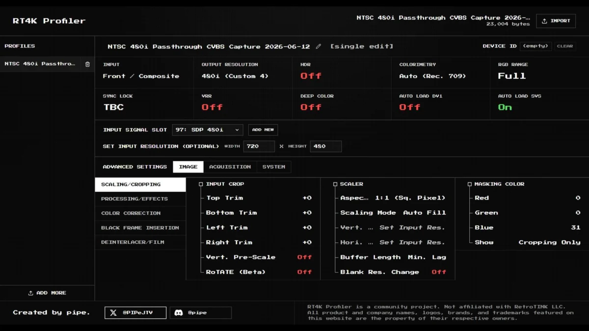The width and height of the screenshot is (589, 331).
Task: Click the Device ID empty field
Action: 535,46
